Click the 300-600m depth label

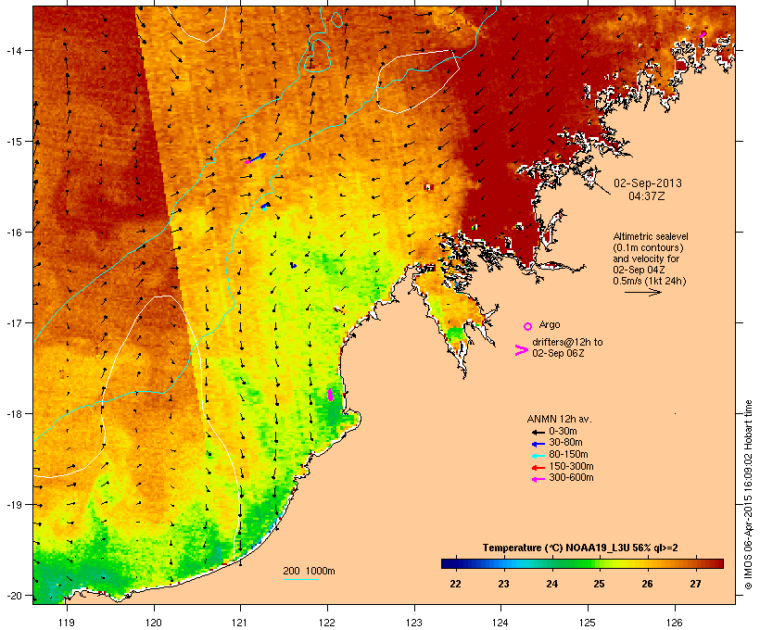coord(571,478)
